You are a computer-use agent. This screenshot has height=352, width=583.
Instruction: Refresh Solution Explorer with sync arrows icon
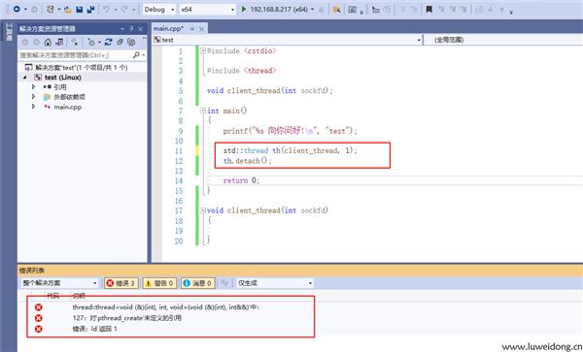[108, 43]
